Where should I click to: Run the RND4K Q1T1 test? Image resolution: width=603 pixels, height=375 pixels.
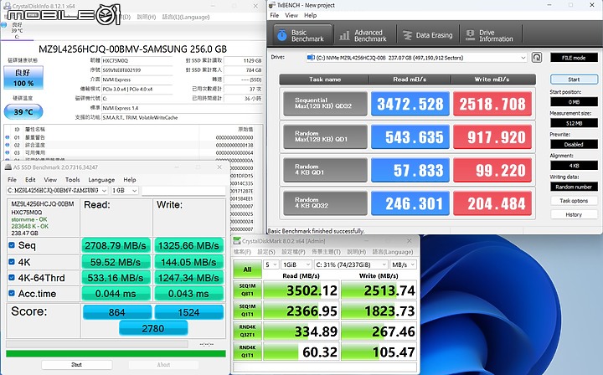pyautogui.click(x=247, y=352)
